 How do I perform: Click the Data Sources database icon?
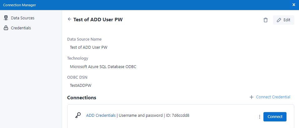[x=6, y=18]
